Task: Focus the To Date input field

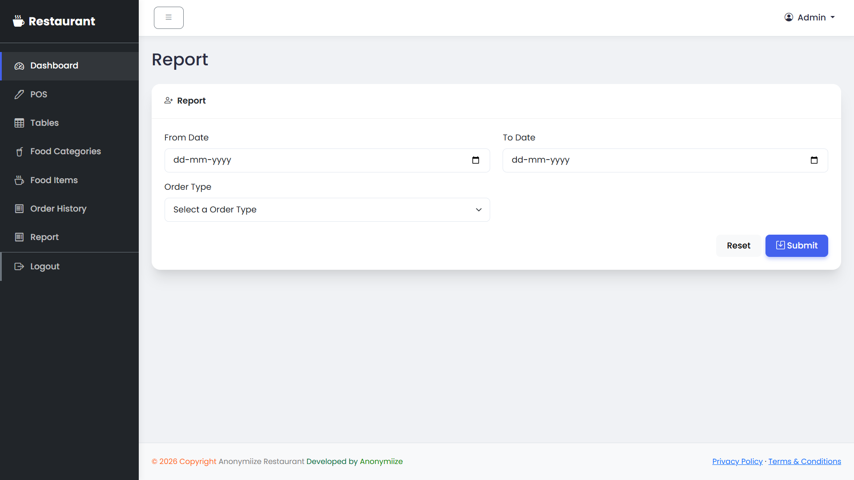Action: coord(665,160)
